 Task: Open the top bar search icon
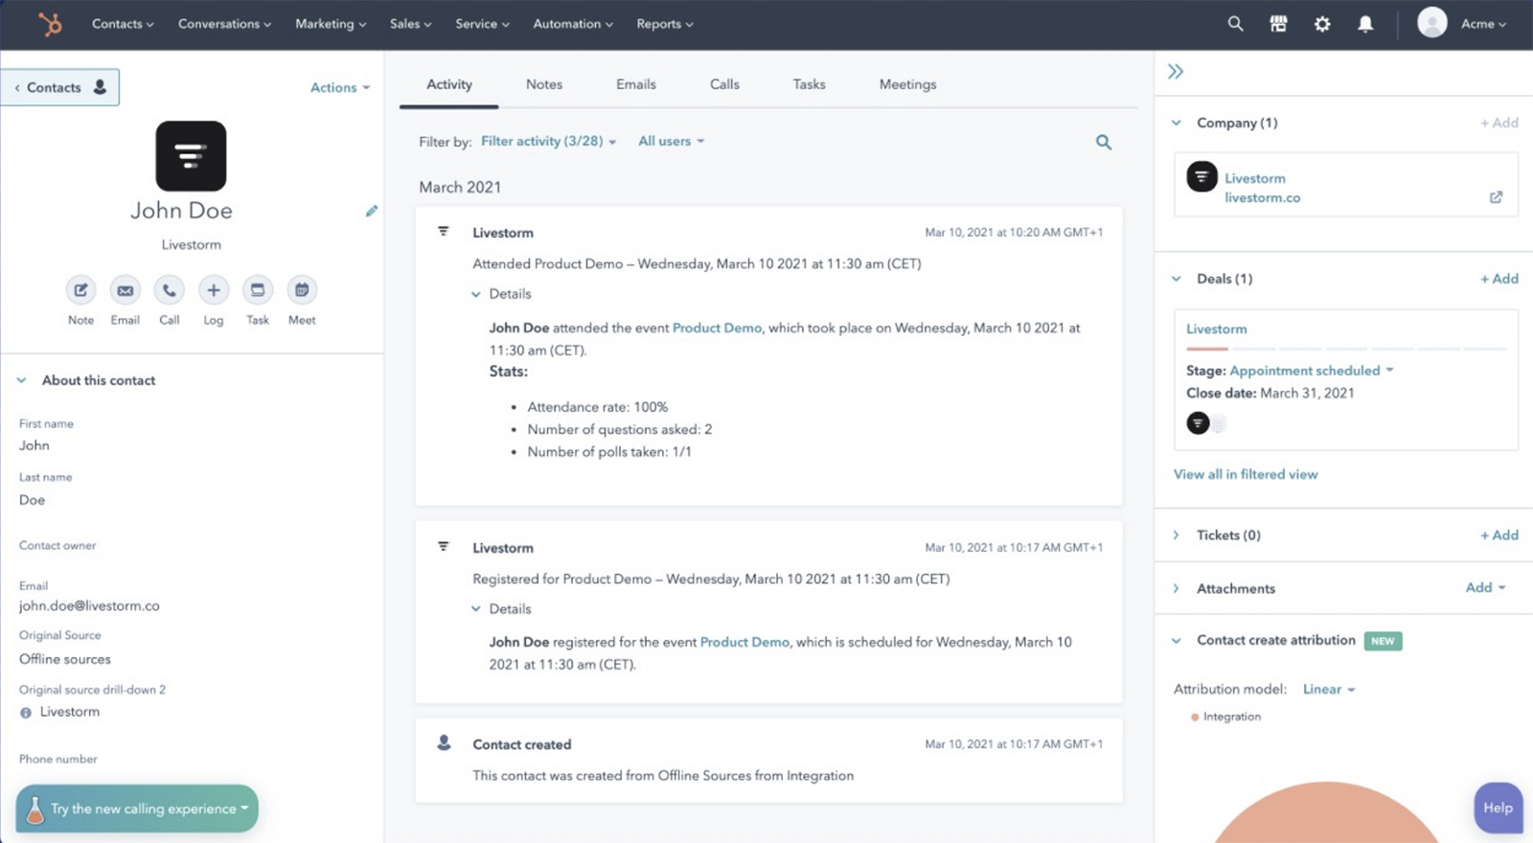tap(1235, 24)
